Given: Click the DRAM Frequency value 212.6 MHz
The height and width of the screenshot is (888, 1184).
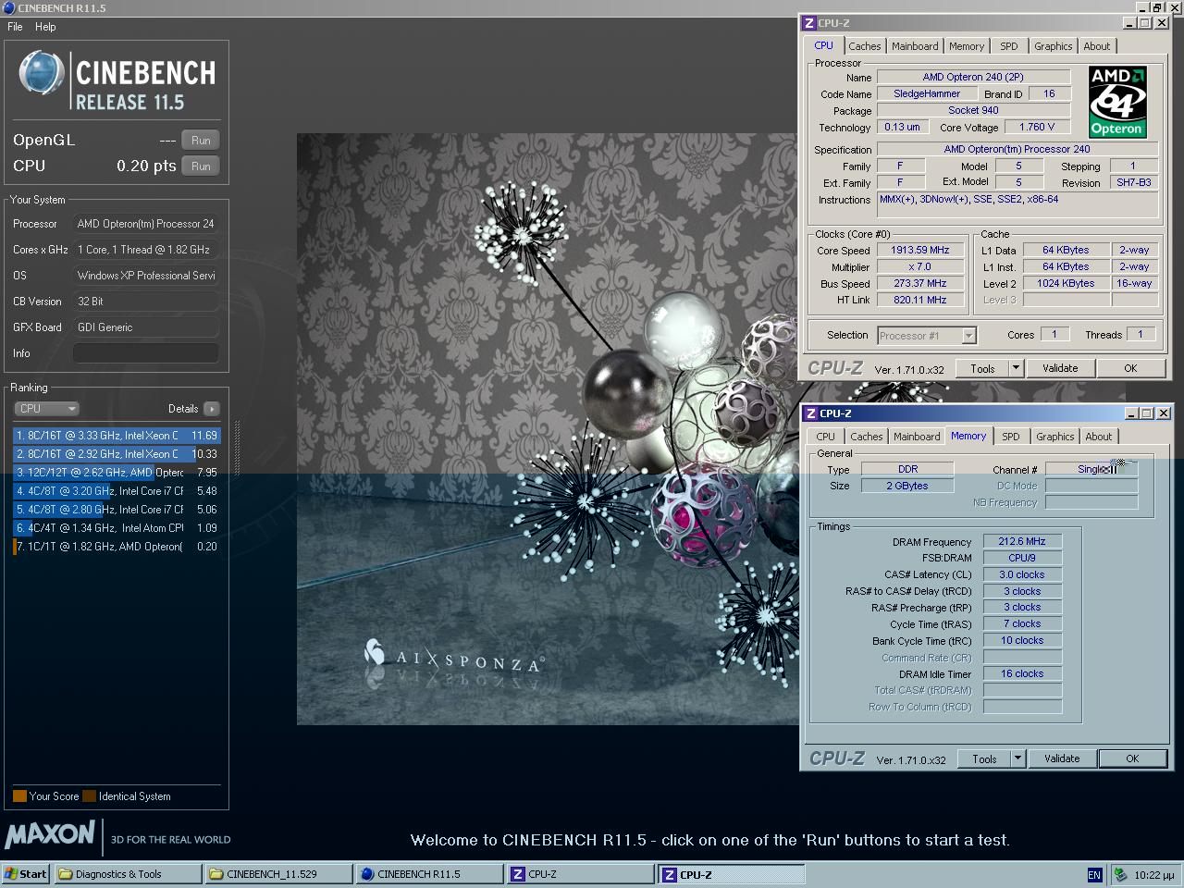Looking at the screenshot, I should [x=1022, y=542].
